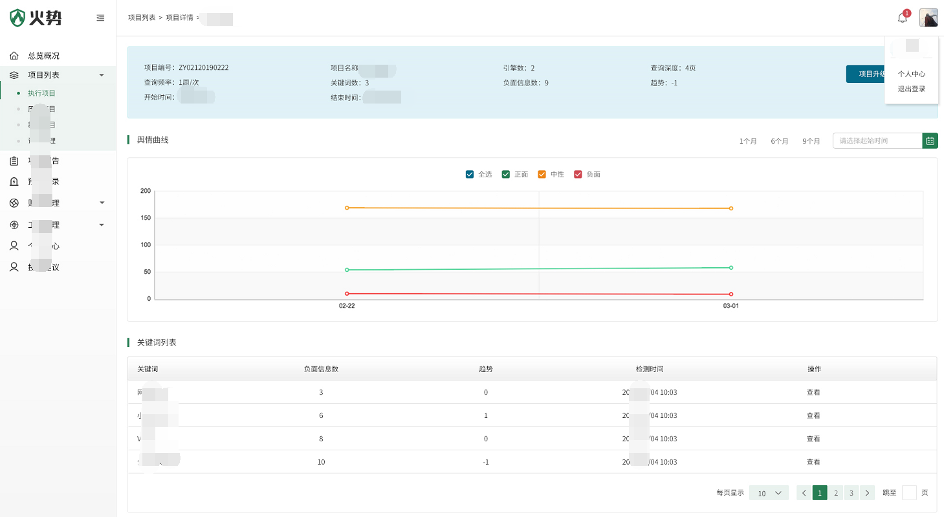Open the calendar date picker icon
Viewport: 944px width, 517px height.
pos(930,140)
